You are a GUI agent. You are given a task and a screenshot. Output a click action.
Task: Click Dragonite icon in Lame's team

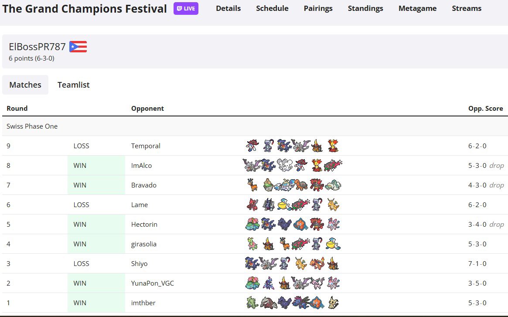pyautogui.click(x=333, y=205)
